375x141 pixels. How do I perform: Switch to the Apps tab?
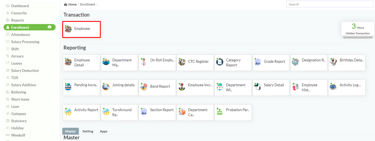[104, 131]
